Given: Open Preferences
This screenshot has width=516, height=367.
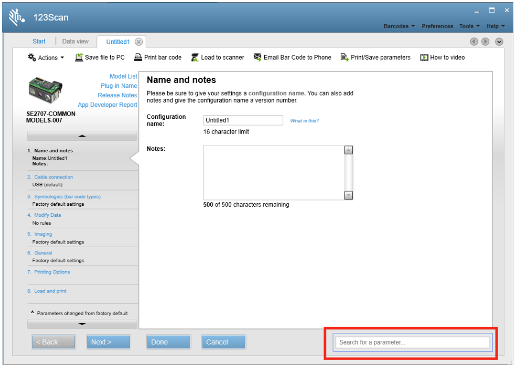Looking at the screenshot, I should (437, 26).
